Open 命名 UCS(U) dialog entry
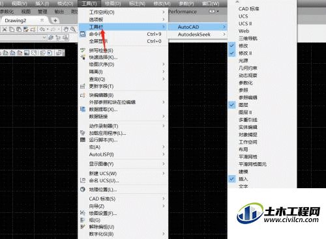This screenshot has width=326, height=239. tap(123, 180)
